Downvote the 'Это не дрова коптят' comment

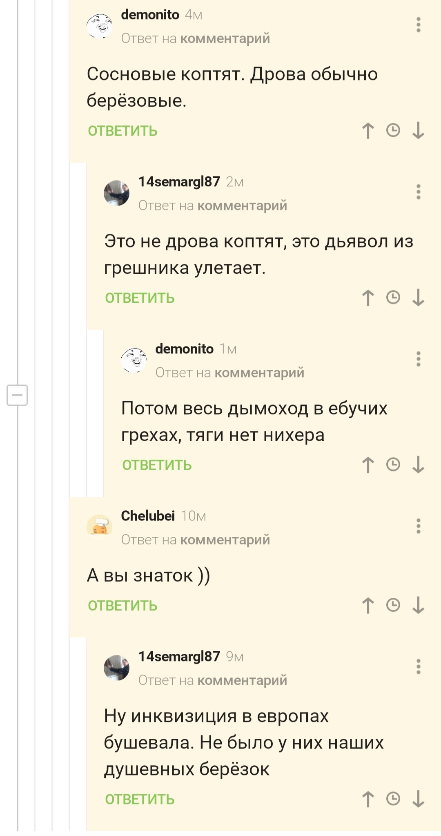(x=418, y=297)
